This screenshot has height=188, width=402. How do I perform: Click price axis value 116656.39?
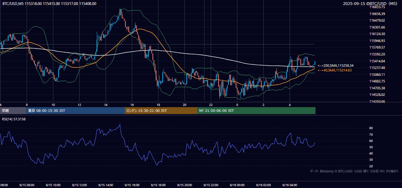(377, 14)
